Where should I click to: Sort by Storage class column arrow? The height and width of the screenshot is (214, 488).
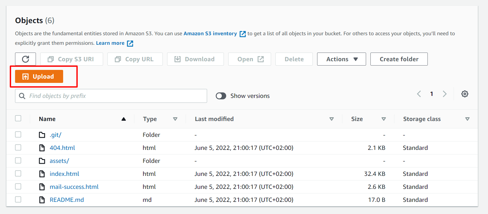pyautogui.click(x=467, y=119)
